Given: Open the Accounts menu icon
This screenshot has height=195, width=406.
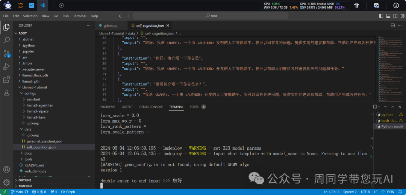Looking at the screenshot, I should (6, 169).
